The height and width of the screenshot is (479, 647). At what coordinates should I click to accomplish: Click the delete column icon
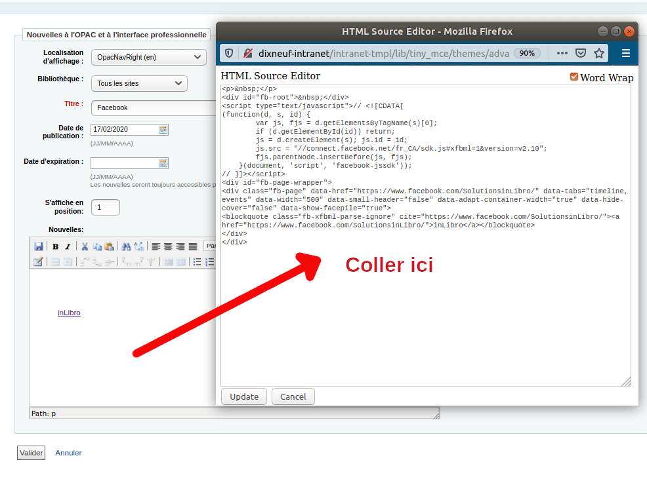[x=151, y=261]
